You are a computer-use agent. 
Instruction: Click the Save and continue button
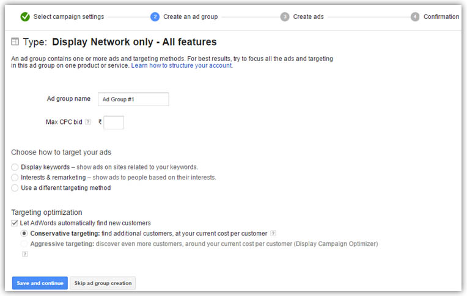pos(40,283)
